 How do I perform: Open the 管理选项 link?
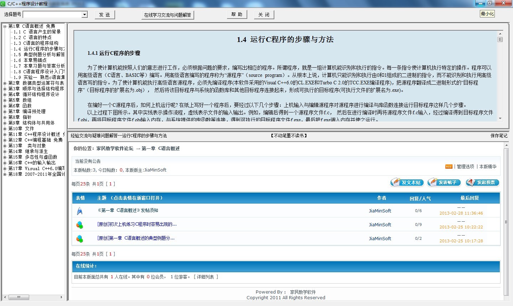click(465, 167)
